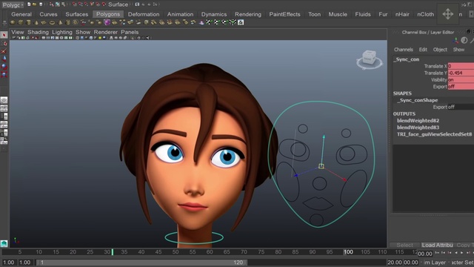
Task: Switch to the Dynamics shelf tab
Action: [214, 14]
